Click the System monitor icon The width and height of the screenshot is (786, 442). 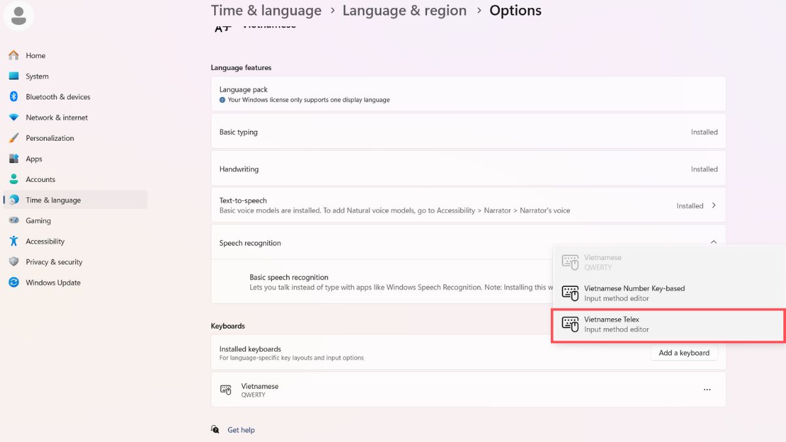[14, 76]
